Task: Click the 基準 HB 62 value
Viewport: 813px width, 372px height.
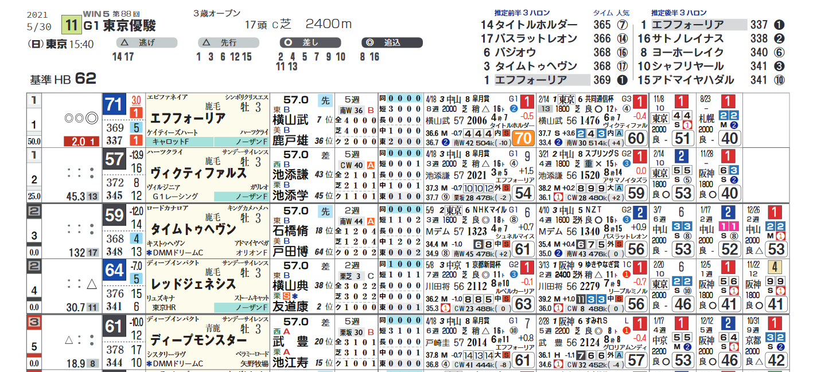Action: tap(64, 79)
